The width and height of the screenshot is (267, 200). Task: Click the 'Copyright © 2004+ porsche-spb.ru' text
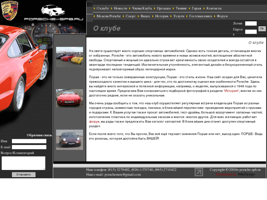point(235,170)
